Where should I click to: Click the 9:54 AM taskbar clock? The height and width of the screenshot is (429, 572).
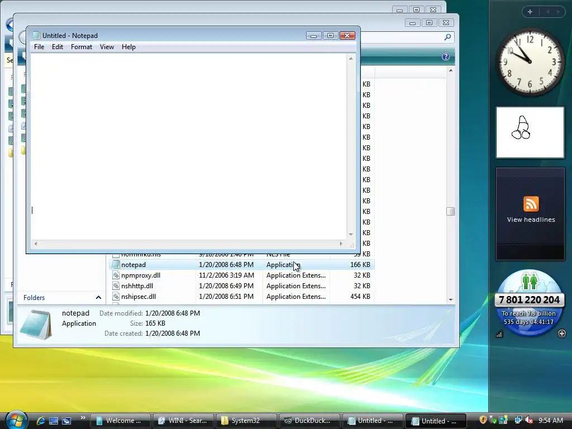tap(550, 420)
